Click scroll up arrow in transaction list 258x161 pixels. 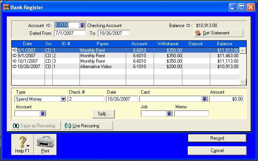pyautogui.click(x=243, y=50)
